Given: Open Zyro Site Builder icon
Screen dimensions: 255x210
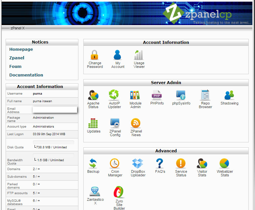Looking at the screenshot, I should (119, 192).
